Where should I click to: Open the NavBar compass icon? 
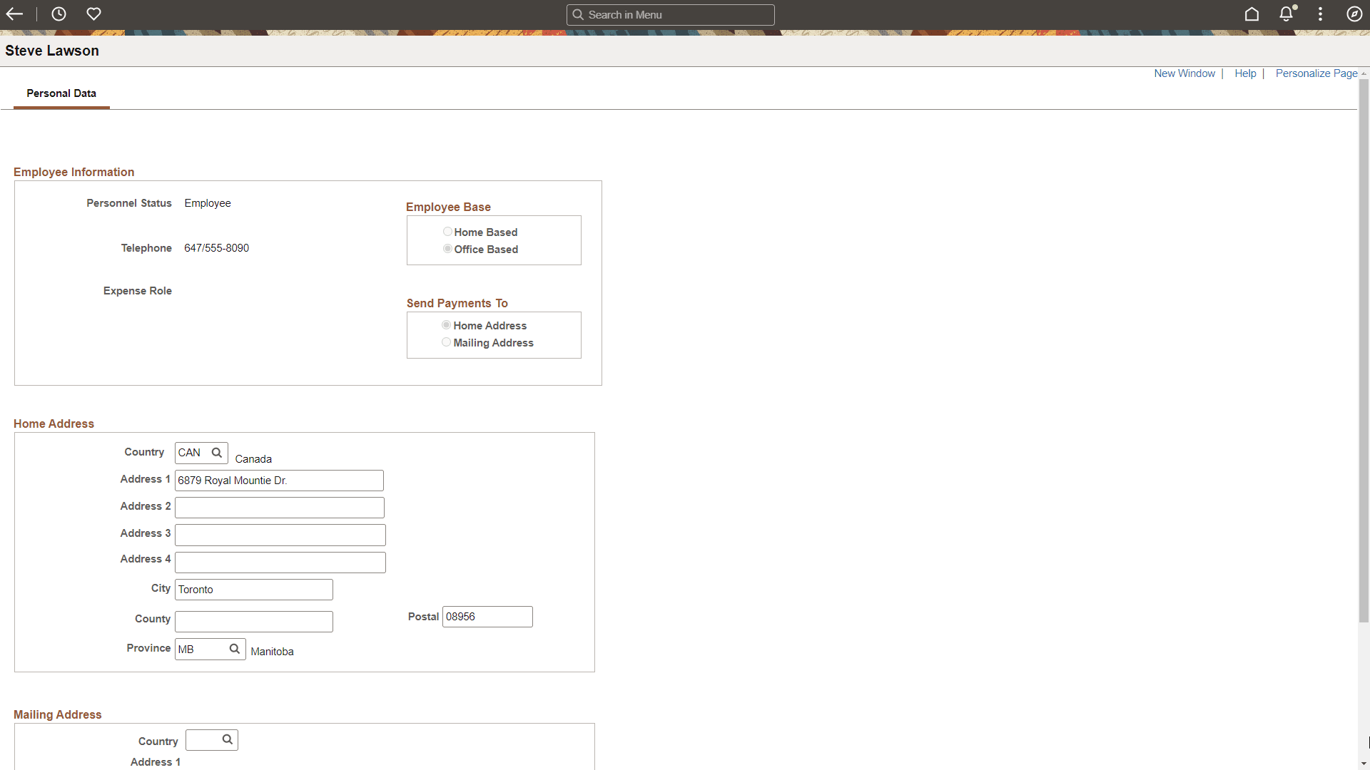pos(1355,14)
